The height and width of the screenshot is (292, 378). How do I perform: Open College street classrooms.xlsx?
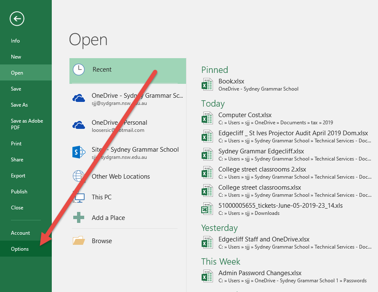point(287,191)
